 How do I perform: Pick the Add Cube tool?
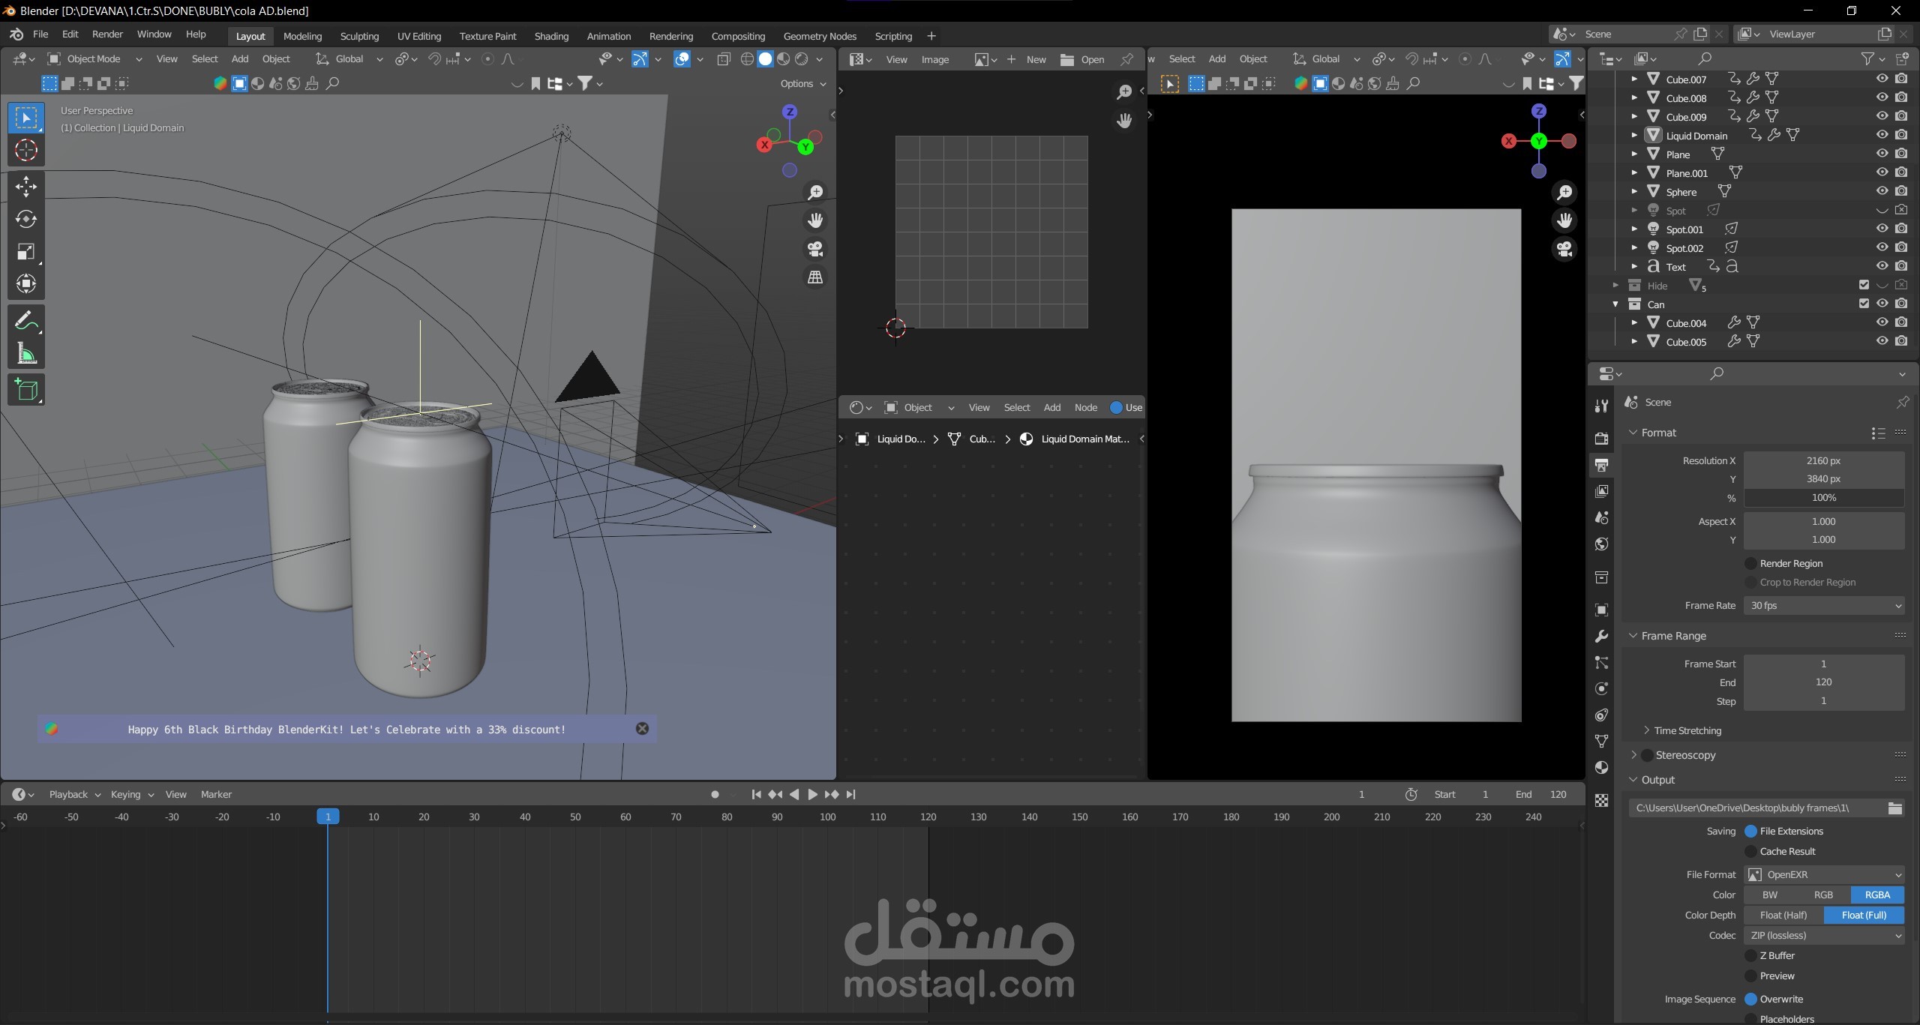(x=26, y=390)
